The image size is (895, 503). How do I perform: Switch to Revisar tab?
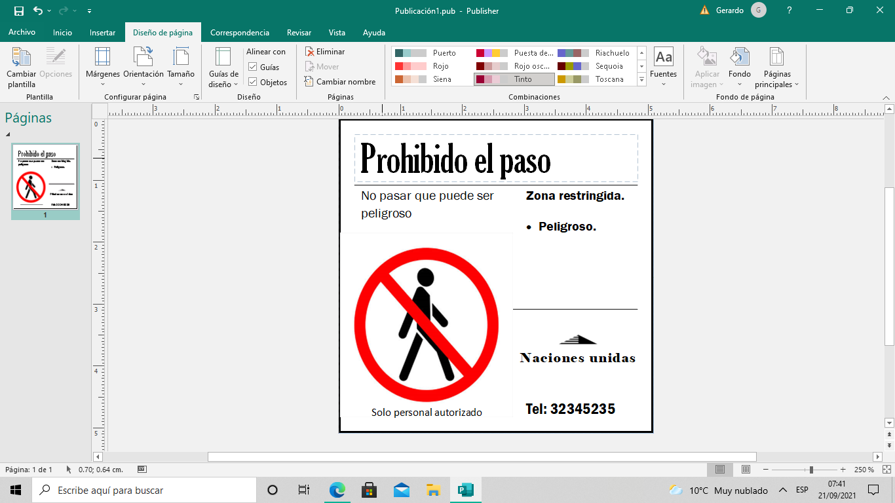point(299,32)
